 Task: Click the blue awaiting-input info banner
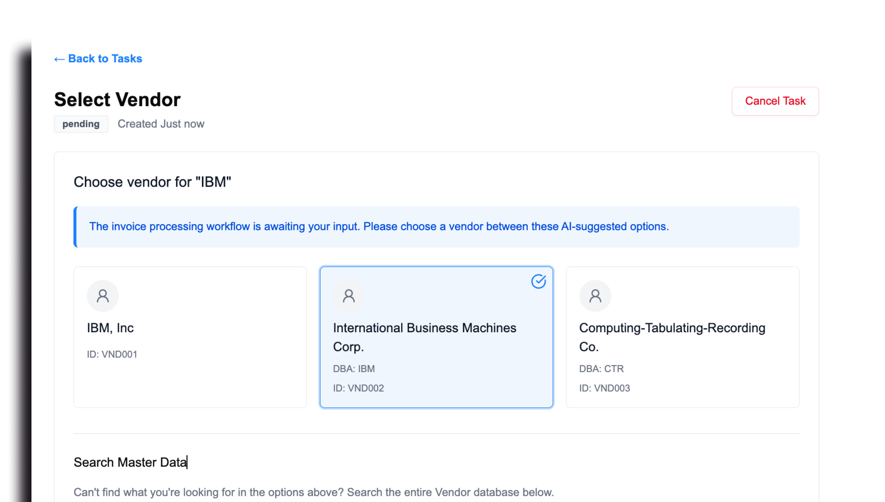[436, 227]
